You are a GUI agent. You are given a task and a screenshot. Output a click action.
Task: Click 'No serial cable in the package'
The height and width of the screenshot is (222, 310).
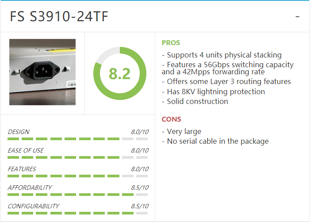tap(215, 142)
